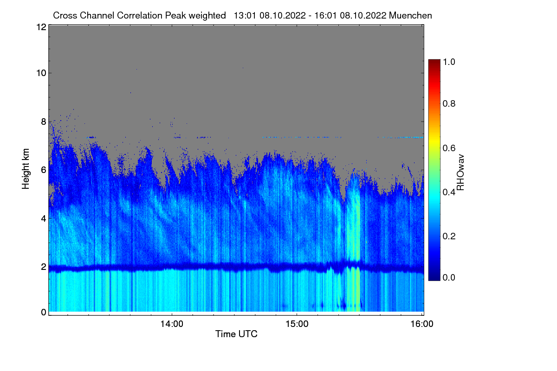Click the plot title 'Cross Channel Correlation Peak weighted'

click(x=140, y=15)
